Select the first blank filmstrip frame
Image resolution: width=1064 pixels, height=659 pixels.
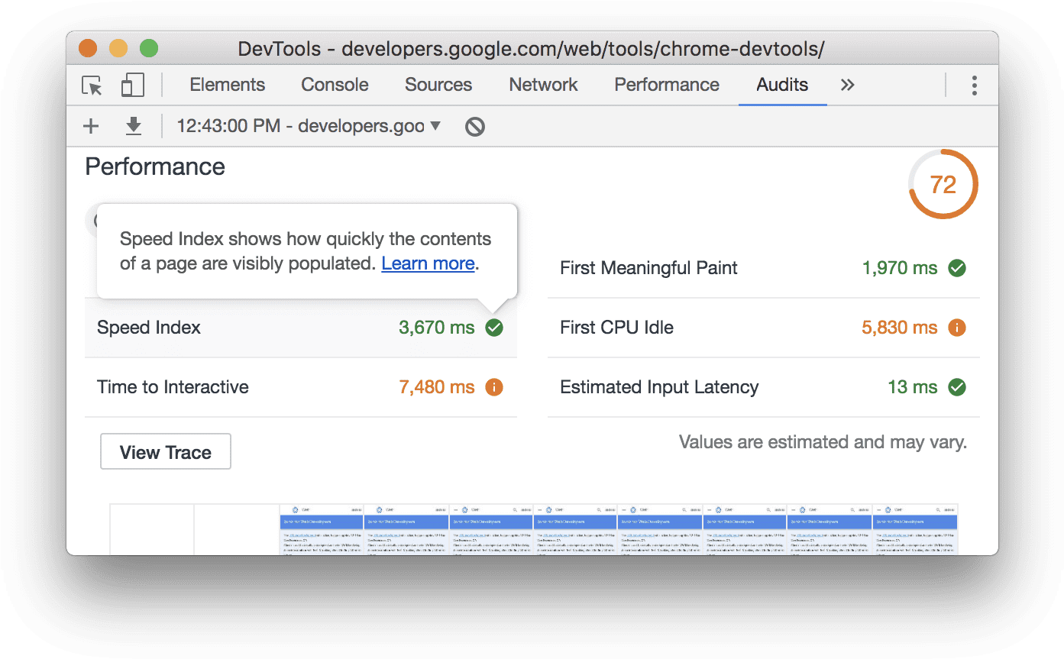[152, 529]
